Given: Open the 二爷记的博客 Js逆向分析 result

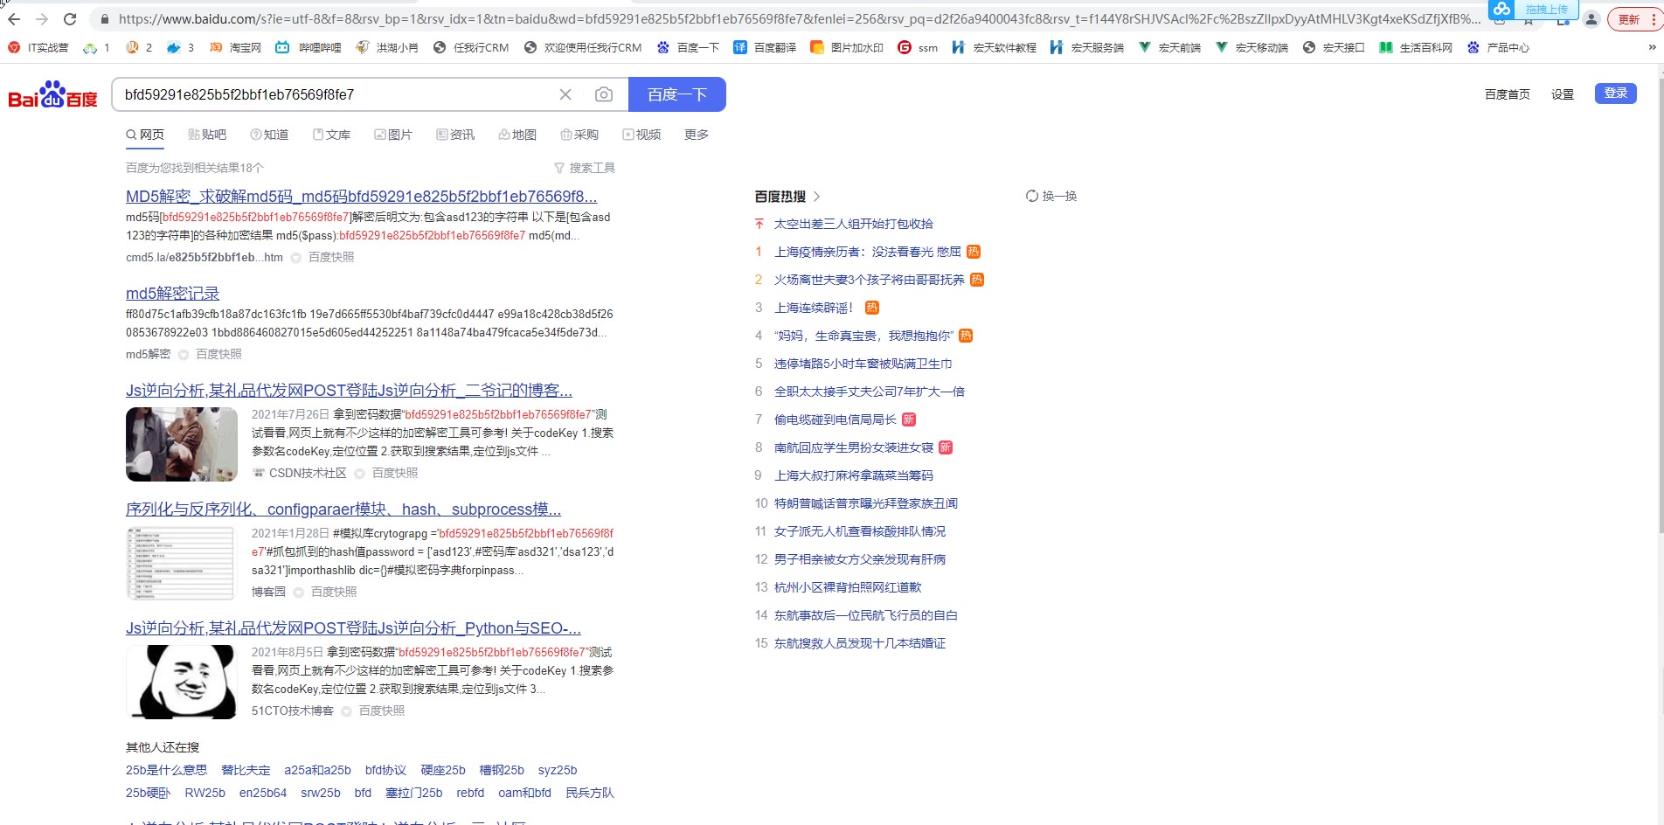Looking at the screenshot, I should 349,391.
